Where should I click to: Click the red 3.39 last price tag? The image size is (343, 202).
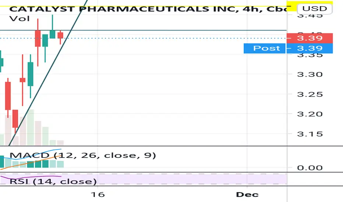pyautogui.click(x=310, y=38)
